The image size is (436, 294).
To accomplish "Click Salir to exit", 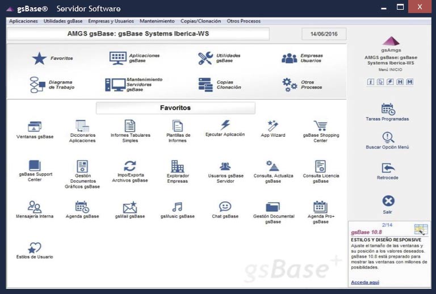I will [x=388, y=201].
